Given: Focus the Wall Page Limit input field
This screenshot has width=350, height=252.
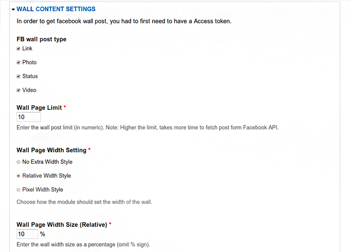Looking at the screenshot, I should point(29,117).
